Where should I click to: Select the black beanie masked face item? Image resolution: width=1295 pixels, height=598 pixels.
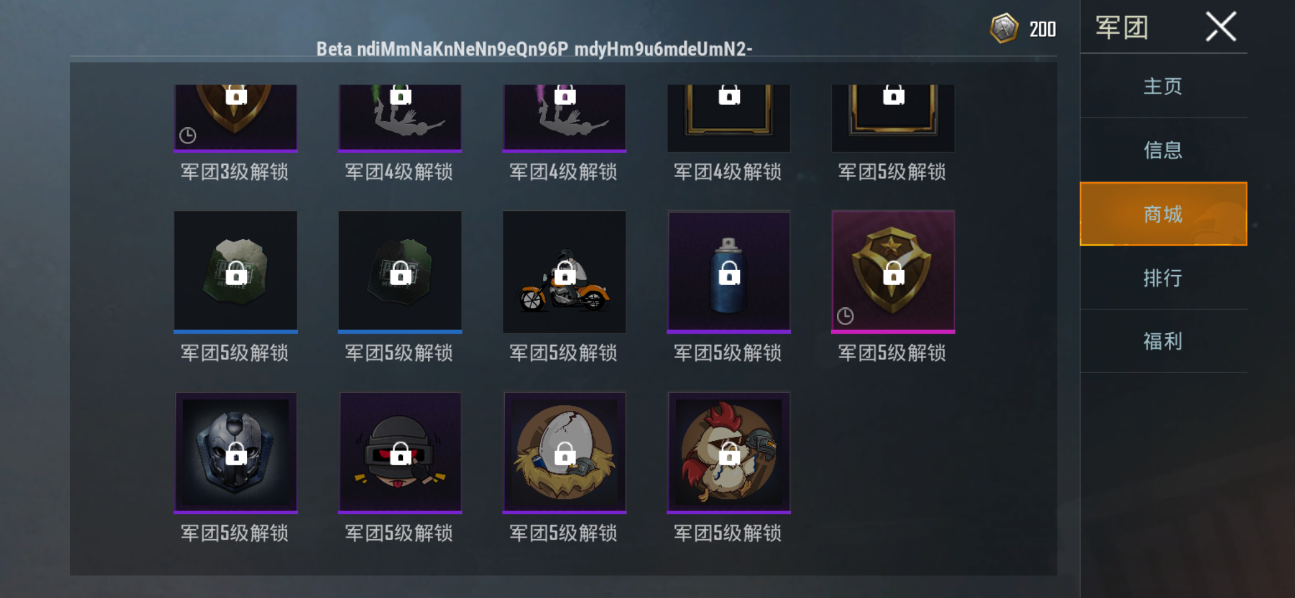[x=400, y=453]
